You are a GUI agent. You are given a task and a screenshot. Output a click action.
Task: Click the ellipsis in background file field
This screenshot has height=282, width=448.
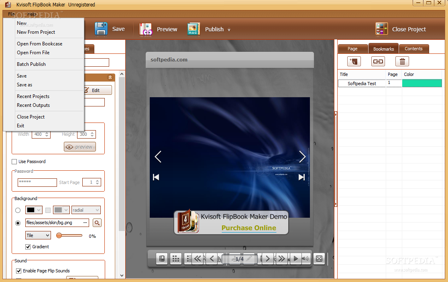85,223
